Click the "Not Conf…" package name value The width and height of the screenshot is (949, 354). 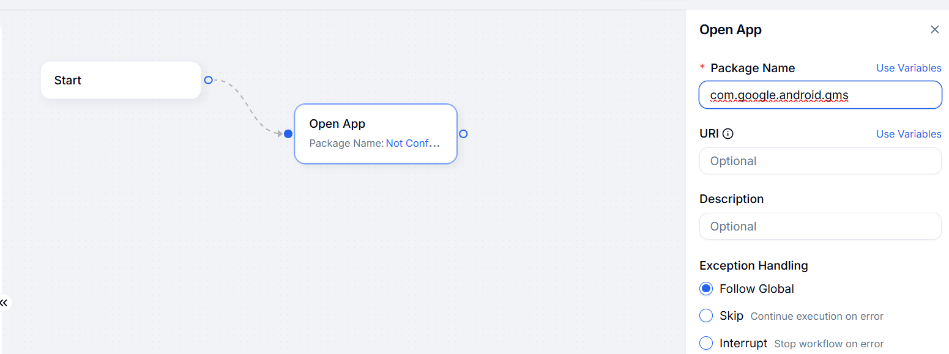click(412, 143)
